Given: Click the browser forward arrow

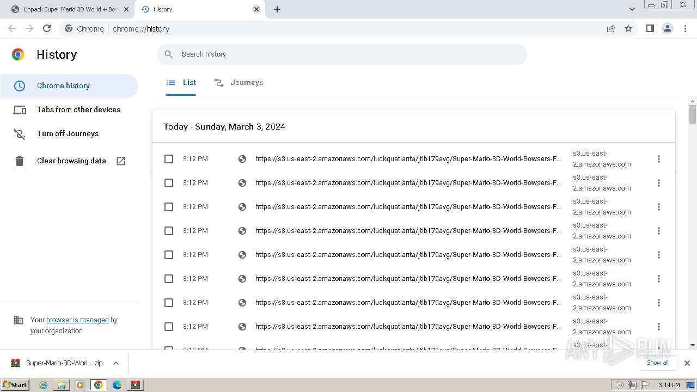Looking at the screenshot, I should (29, 28).
